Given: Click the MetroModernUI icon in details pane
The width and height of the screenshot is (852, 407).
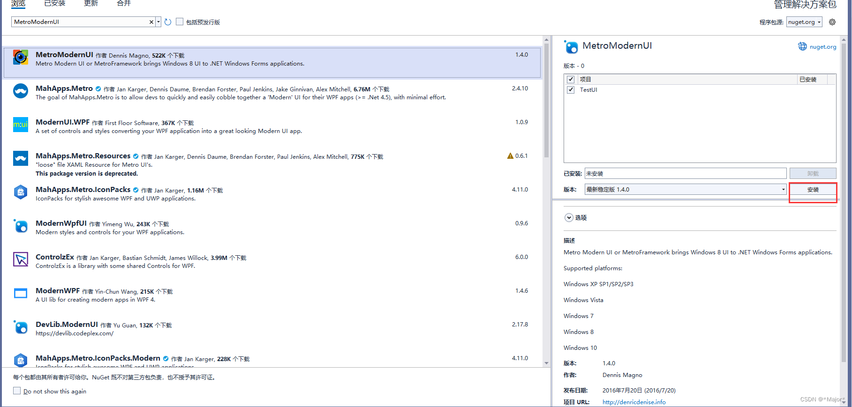Looking at the screenshot, I should pyautogui.click(x=571, y=46).
